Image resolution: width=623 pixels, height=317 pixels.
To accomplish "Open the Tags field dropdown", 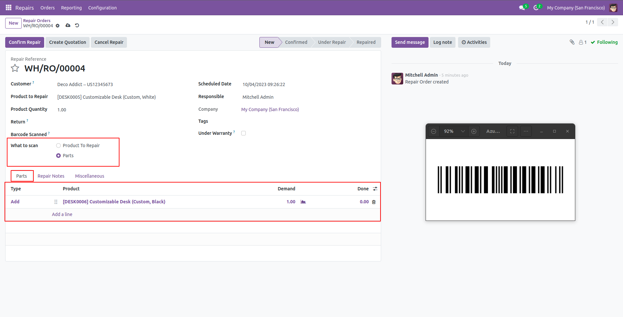I will pyautogui.click(x=308, y=121).
